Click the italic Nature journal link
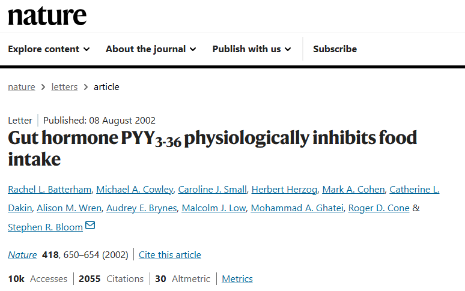The height and width of the screenshot is (291, 465). (x=22, y=255)
